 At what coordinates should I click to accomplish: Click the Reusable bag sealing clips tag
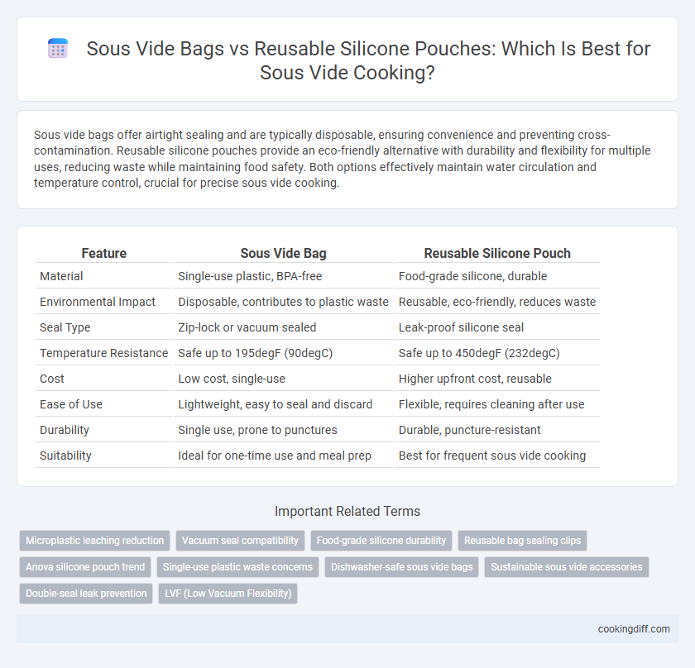[522, 541]
